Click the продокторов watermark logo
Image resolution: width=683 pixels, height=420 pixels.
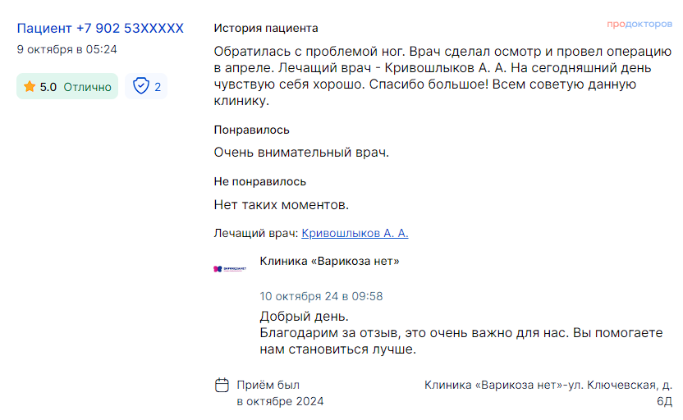point(639,24)
